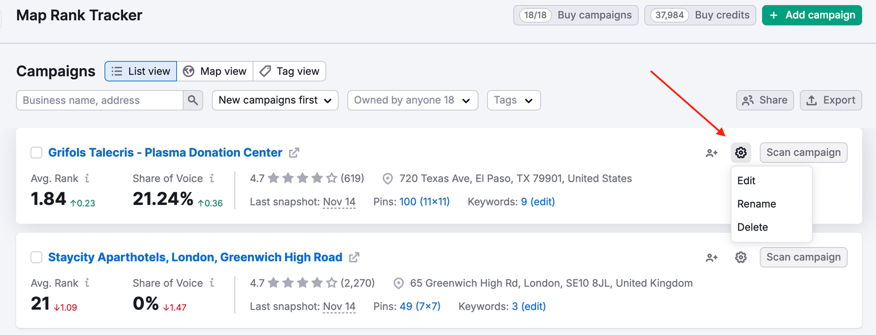The height and width of the screenshot is (335, 876).
Task: Open the New campaigns first sort dropdown
Action: [x=274, y=100]
